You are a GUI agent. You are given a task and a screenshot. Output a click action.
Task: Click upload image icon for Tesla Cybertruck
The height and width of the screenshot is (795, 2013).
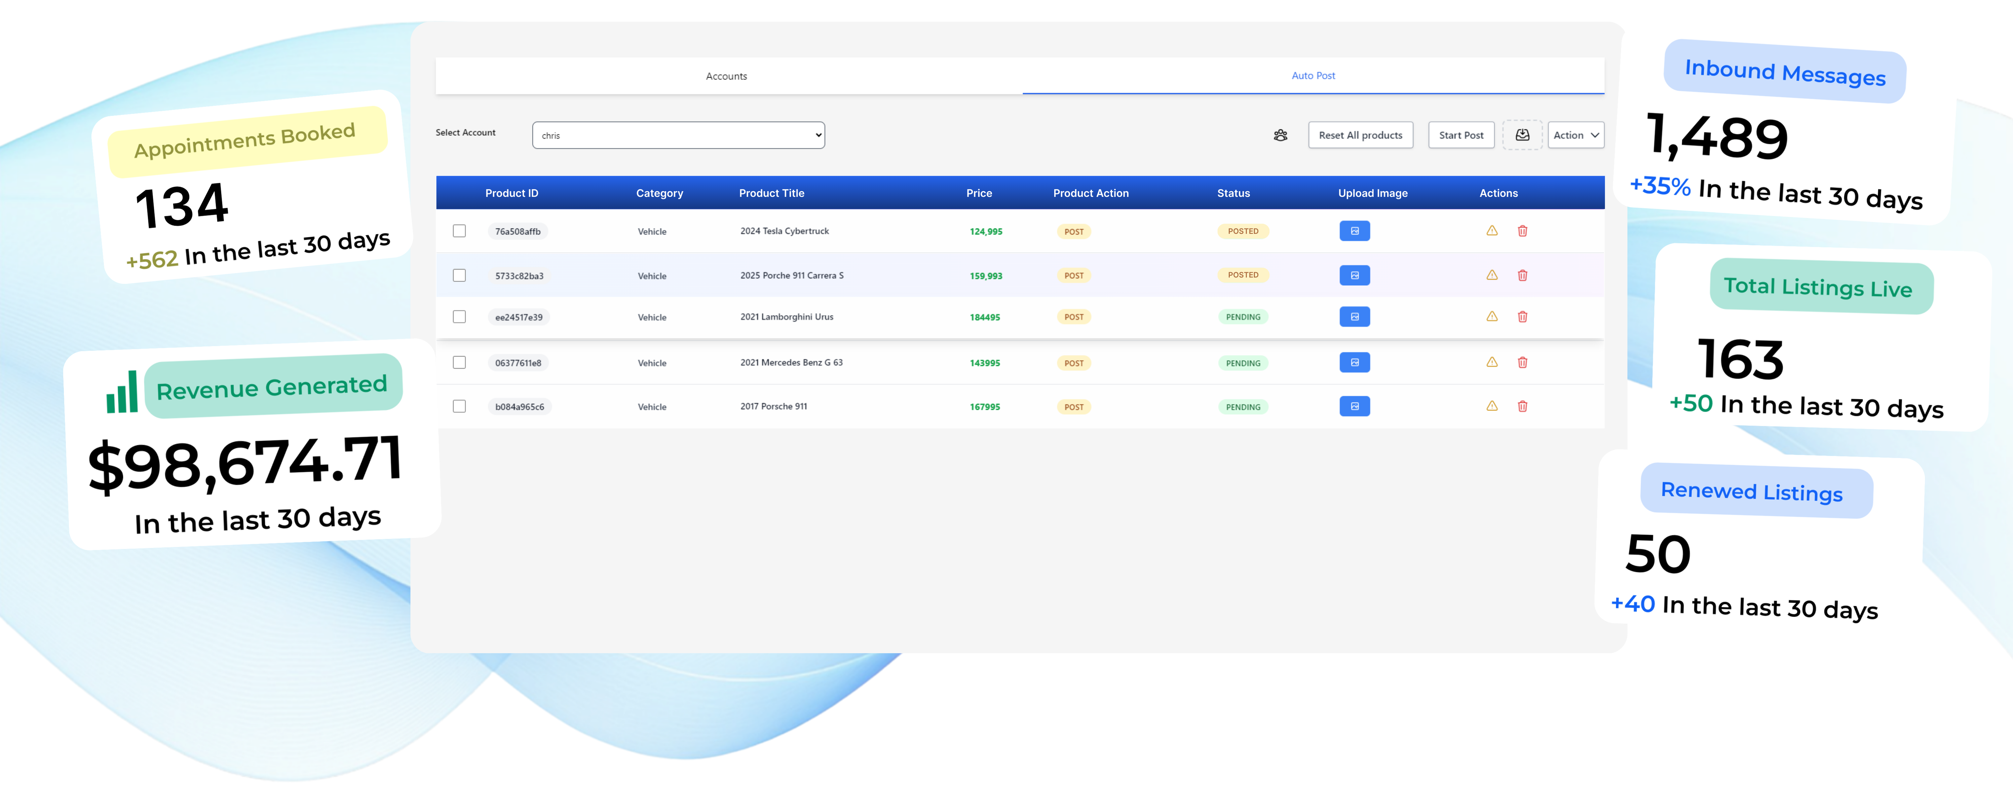pos(1354,231)
